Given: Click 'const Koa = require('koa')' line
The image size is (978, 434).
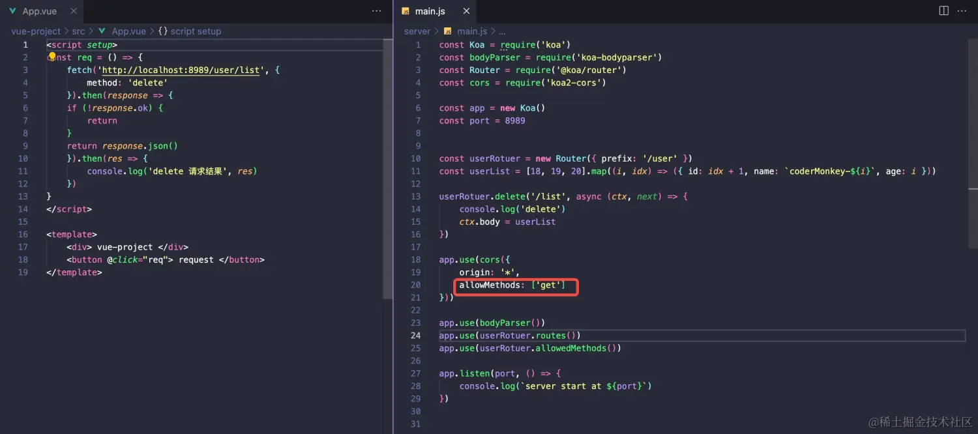Looking at the screenshot, I should pos(505,44).
